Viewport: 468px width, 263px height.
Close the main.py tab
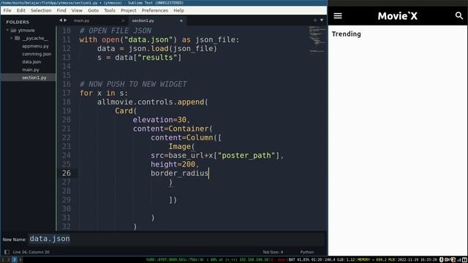(x=123, y=20)
